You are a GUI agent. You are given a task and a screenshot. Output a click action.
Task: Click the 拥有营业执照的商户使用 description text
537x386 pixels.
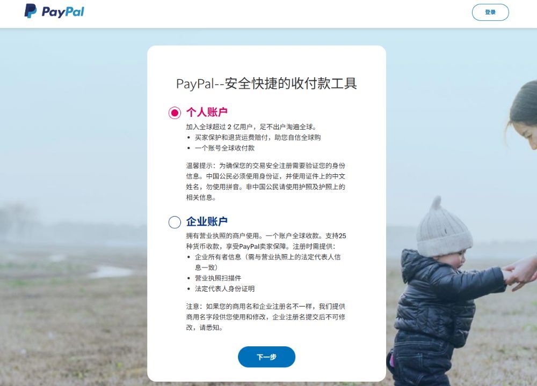pos(266,241)
